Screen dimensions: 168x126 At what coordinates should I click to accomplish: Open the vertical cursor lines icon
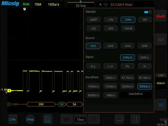click(x=135, y=119)
